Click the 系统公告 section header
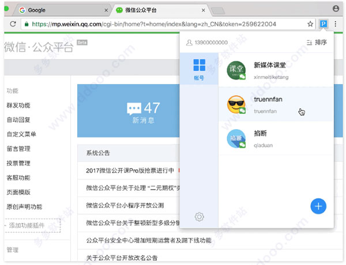 tap(98, 153)
